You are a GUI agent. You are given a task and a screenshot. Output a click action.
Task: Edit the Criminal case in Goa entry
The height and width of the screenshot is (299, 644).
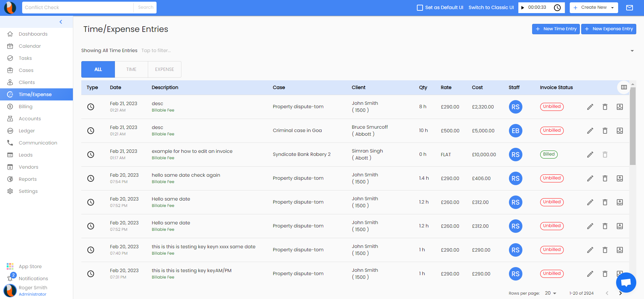coord(590,131)
